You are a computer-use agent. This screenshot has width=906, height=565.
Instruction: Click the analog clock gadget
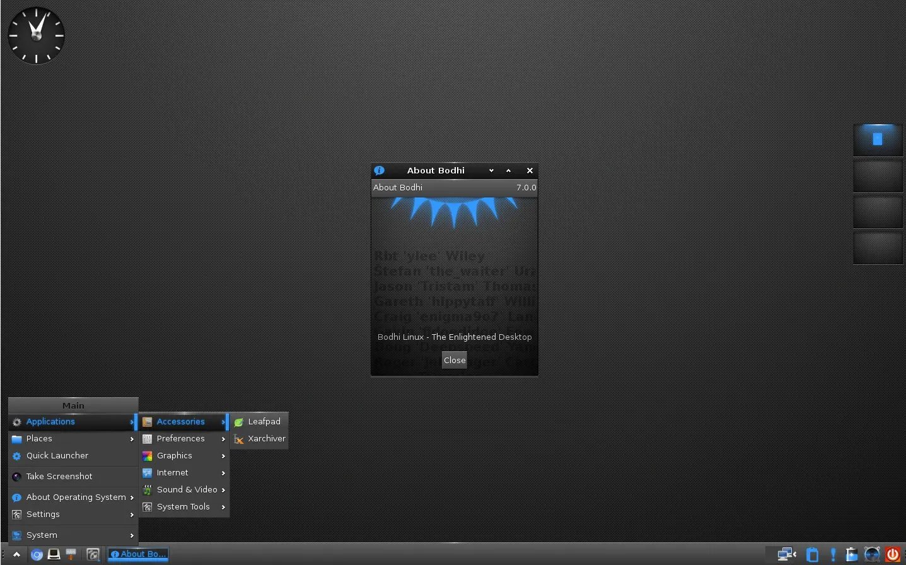tap(36, 35)
